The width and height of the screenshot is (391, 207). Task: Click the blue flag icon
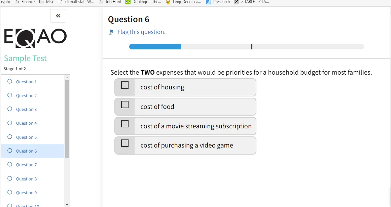coord(111,32)
